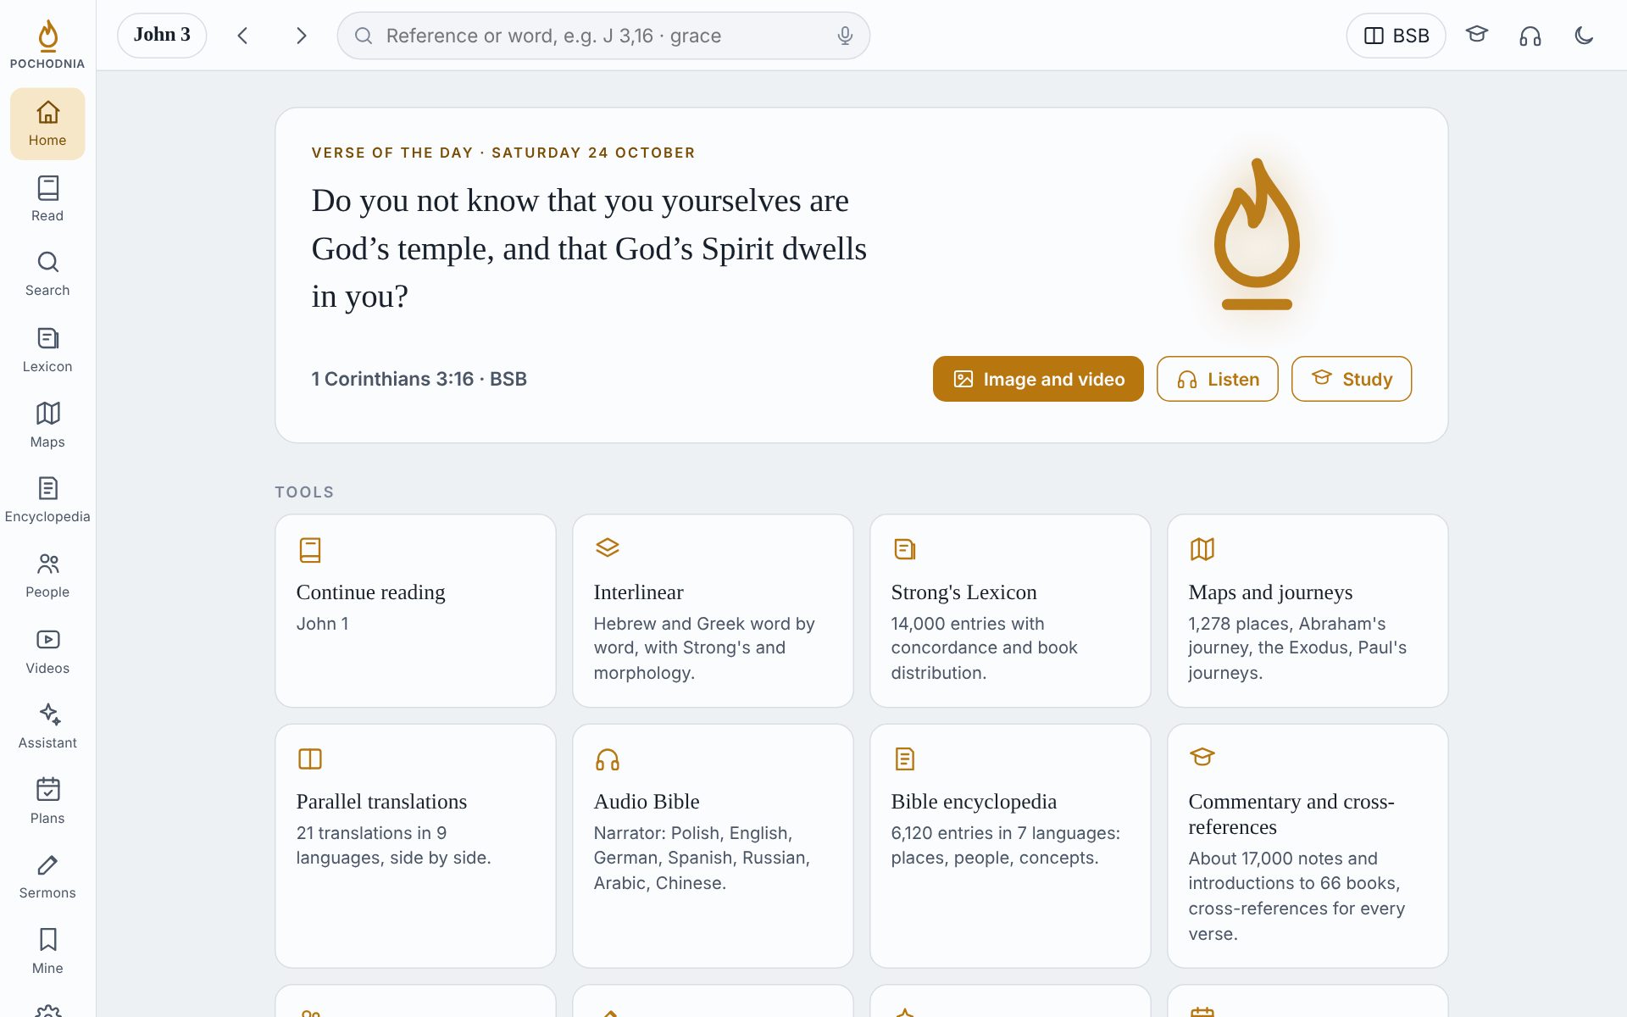Go to next chapter with right chevron
1627x1017 pixels.
301,36
